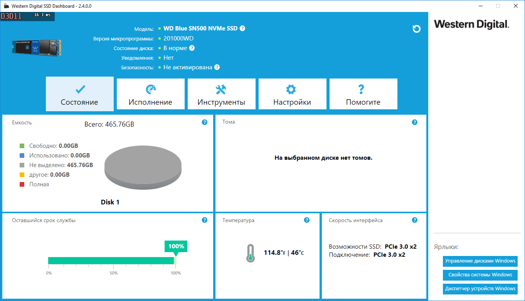
Task: Launch Диспетчер устройств Windows shortcut
Action: click(480, 289)
